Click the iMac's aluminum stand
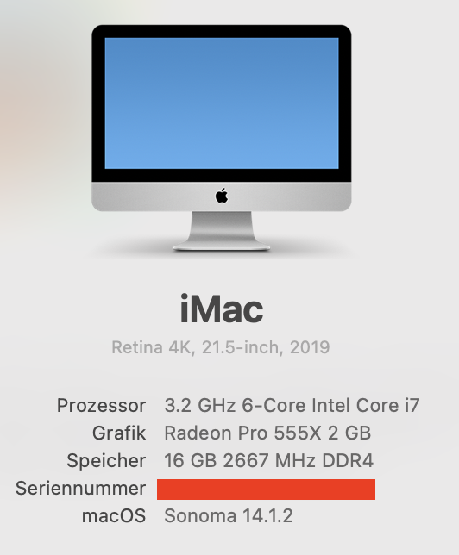 point(222,231)
